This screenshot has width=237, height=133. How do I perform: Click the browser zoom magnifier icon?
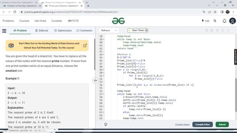[x=204, y=12]
